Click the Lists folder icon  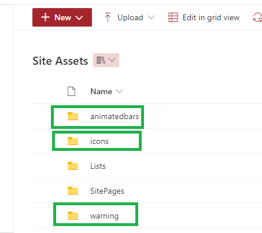pyautogui.click(x=73, y=166)
